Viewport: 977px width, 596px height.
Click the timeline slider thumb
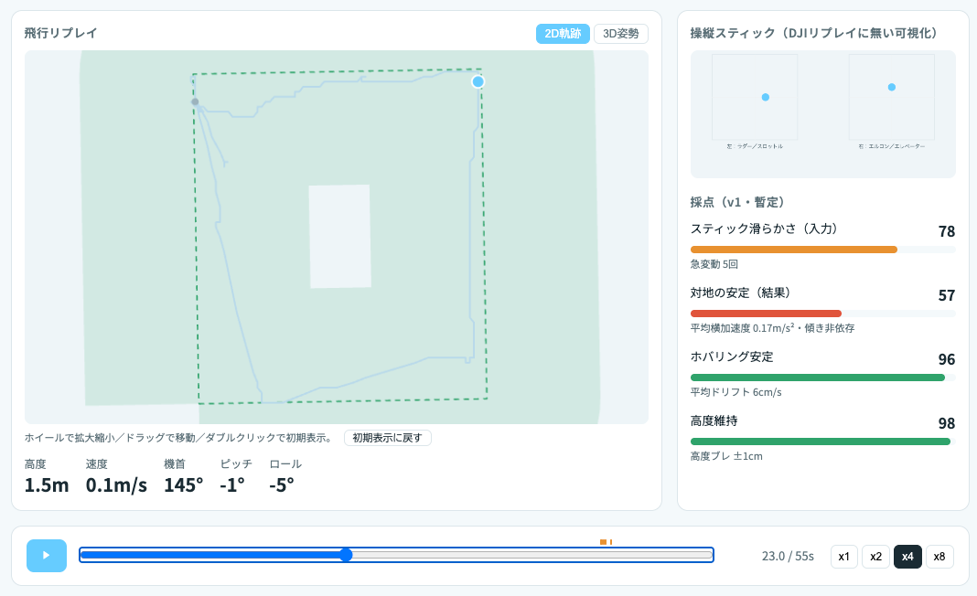click(x=347, y=555)
